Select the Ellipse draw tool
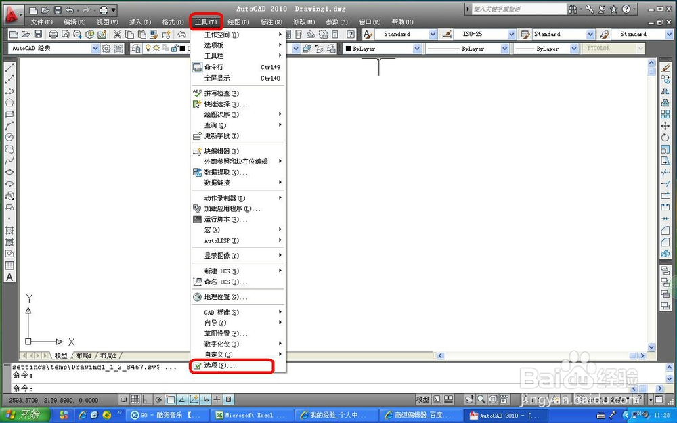 tap(9, 172)
